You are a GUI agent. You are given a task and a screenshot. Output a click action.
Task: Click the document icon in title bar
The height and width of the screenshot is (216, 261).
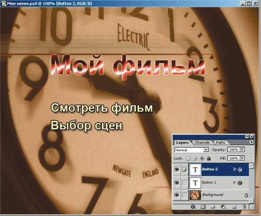tap(3, 3)
